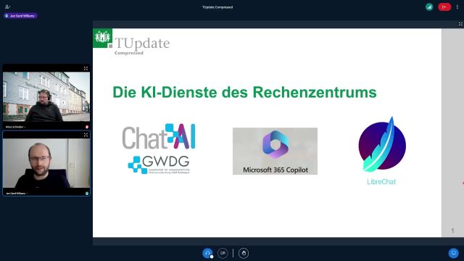
Task: Click the ChatAI GWDG logo on slide
Action: (x=159, y=149)
